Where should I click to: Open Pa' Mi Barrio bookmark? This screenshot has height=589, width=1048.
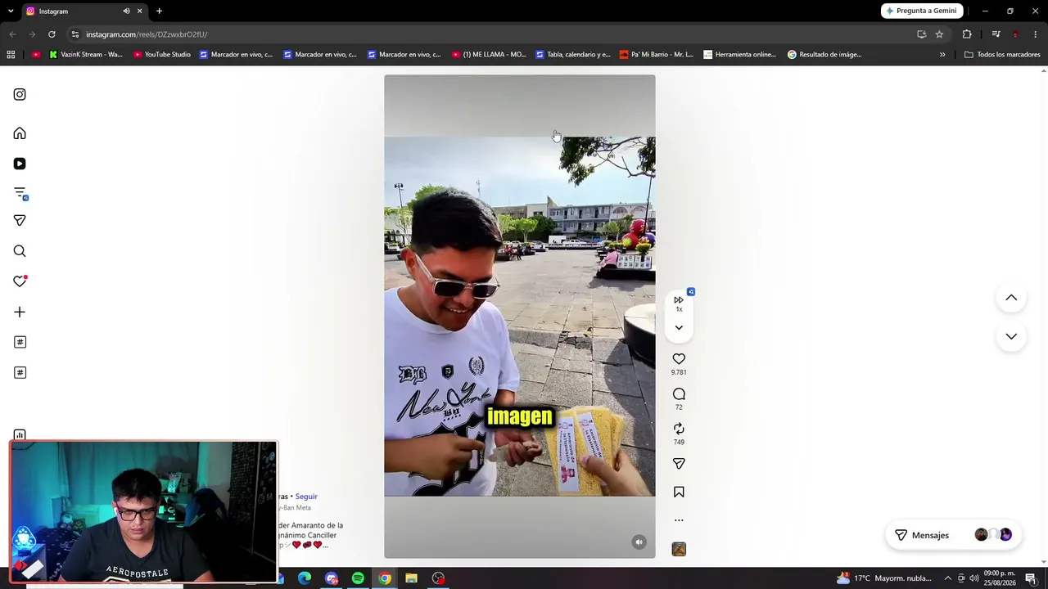coord(656,55)
